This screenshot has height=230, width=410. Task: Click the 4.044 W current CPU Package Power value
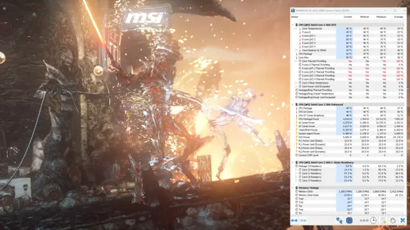(347, 119)
